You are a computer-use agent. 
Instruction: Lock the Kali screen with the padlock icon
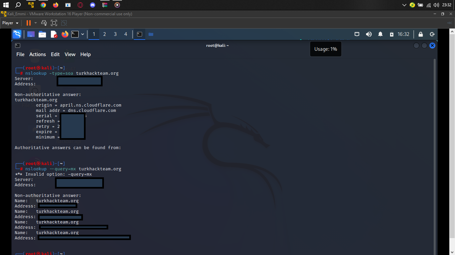(421, 34)
